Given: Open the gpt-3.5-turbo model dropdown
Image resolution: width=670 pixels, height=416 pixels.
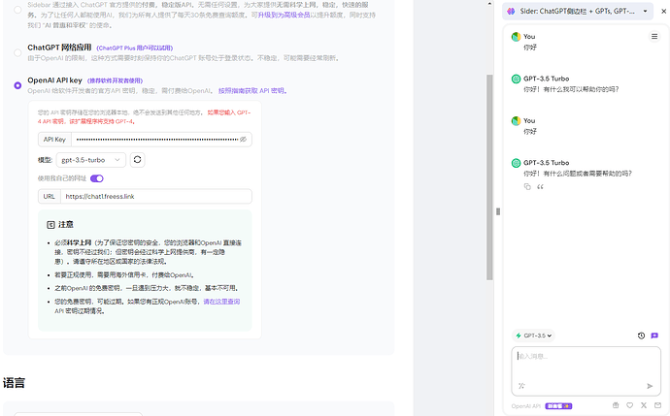Looking at the screenshot, I should point(91,160).
